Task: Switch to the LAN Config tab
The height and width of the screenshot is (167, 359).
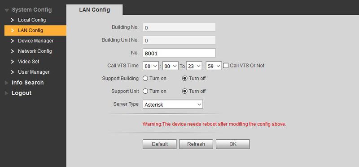Action: [x=94, y=10]
